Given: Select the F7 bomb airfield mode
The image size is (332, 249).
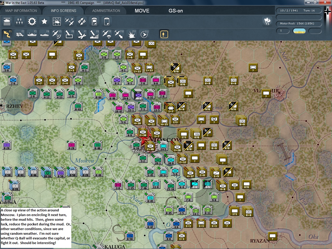Looking at the screenshot, I should click(x=82, y=34).
